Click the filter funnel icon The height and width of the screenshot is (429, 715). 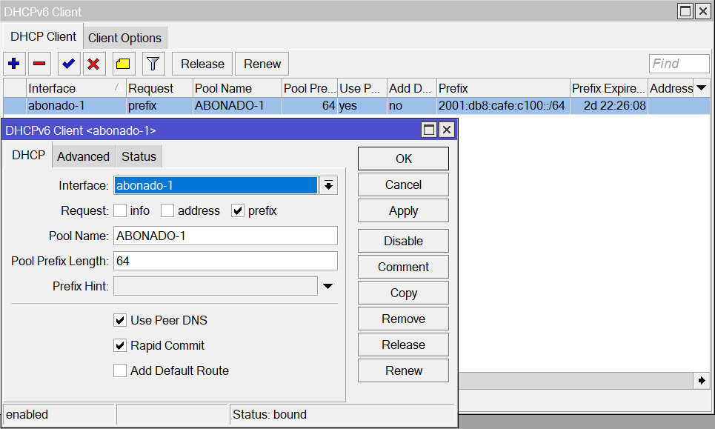click(153, 64)
